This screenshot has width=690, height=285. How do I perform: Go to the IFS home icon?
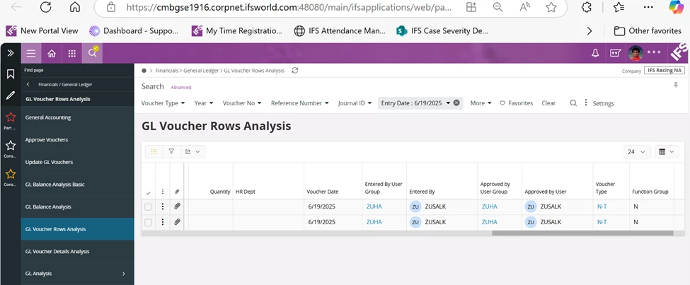52,54
